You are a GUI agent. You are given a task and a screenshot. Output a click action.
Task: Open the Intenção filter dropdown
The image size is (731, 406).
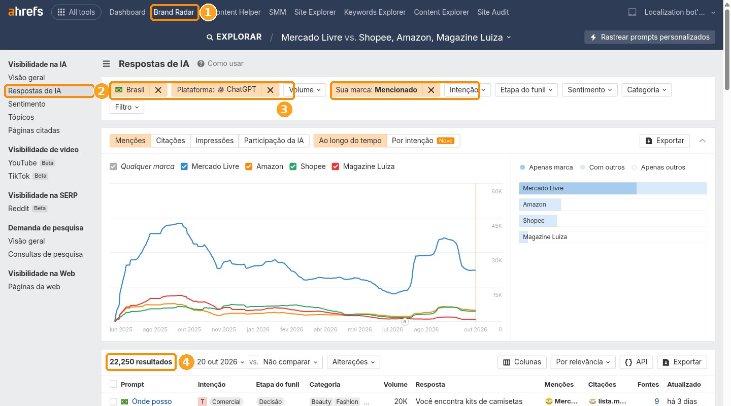[x=468, y=90]
